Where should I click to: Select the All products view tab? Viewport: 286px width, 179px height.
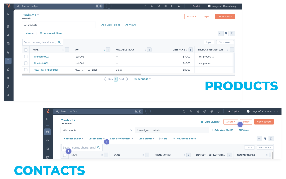tap(59, 25)
